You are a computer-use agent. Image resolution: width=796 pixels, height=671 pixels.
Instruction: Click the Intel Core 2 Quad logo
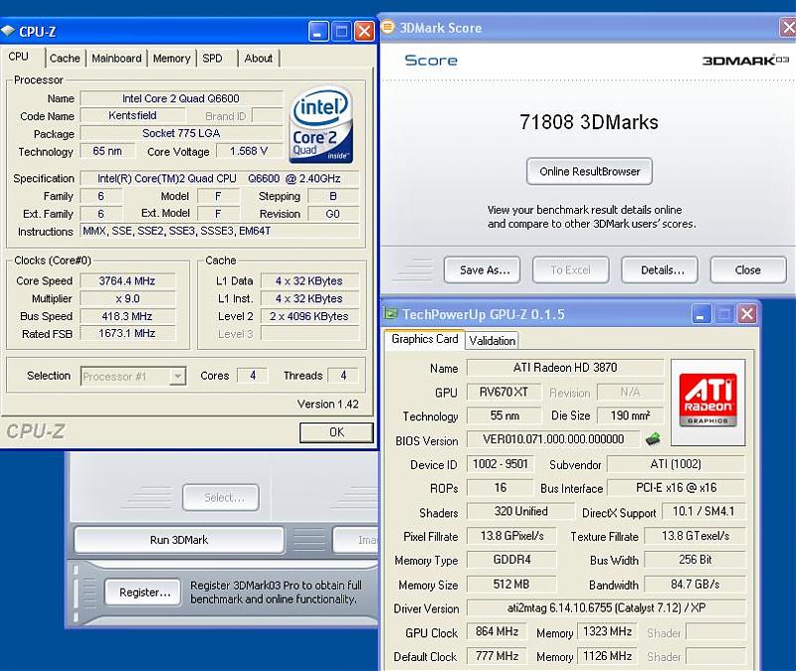320,125
